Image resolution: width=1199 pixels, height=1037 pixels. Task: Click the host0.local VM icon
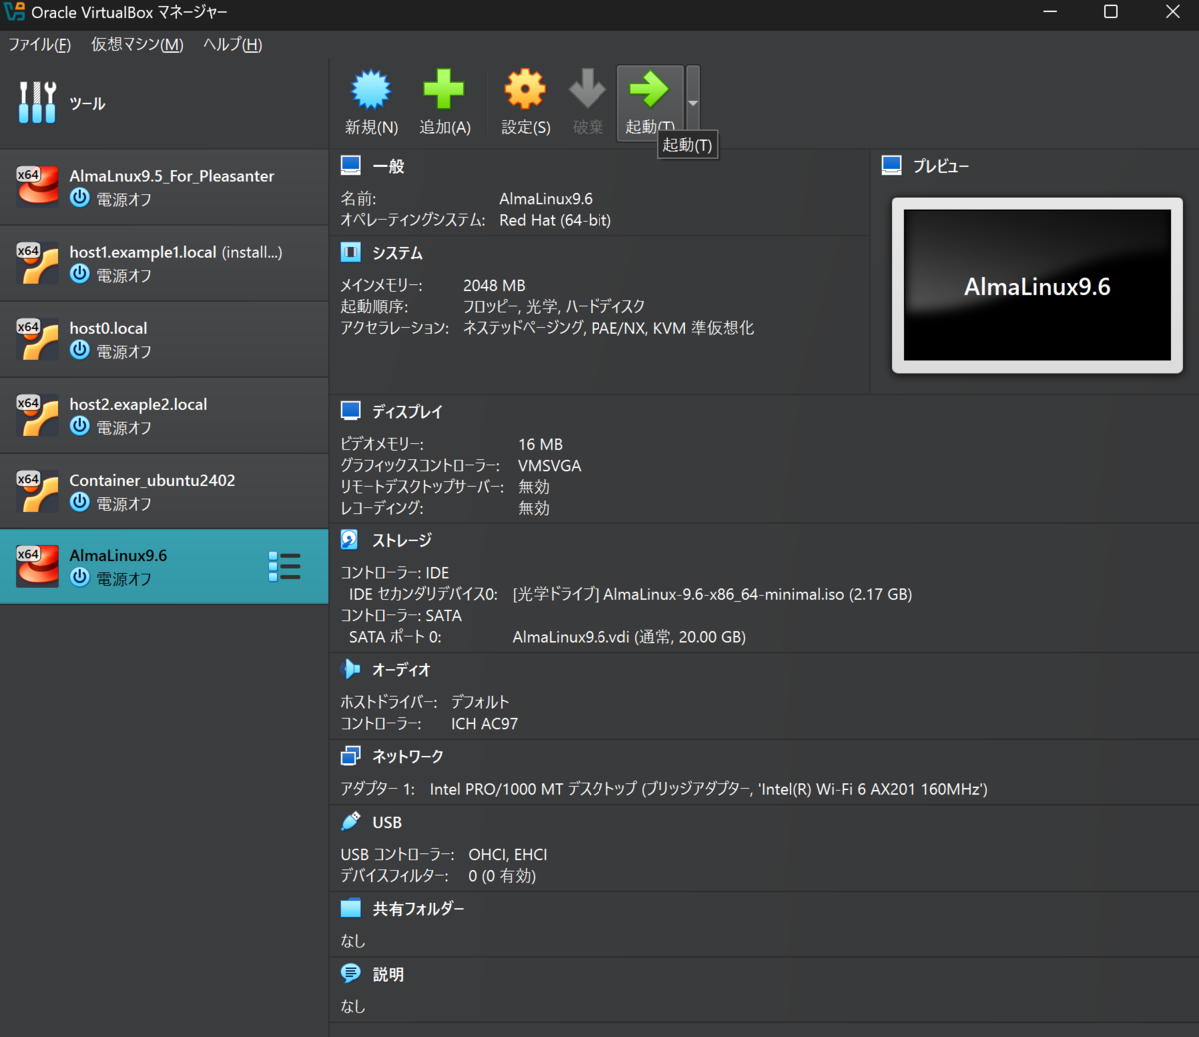tap(37, 338)
